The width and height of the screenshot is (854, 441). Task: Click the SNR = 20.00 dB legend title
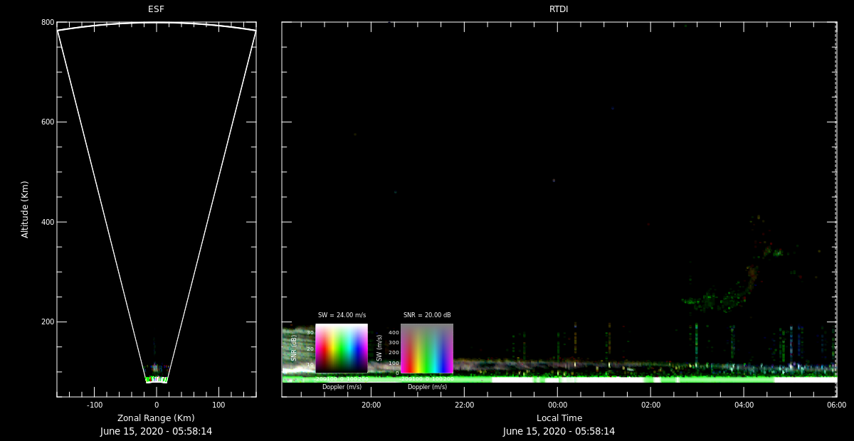(427, 315)
